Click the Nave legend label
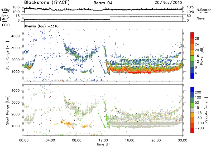Image resolution: width=211 pixels, height=146 pixels. (201, 18)
